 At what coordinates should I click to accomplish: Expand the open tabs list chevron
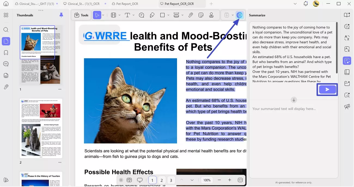(295, 4)
